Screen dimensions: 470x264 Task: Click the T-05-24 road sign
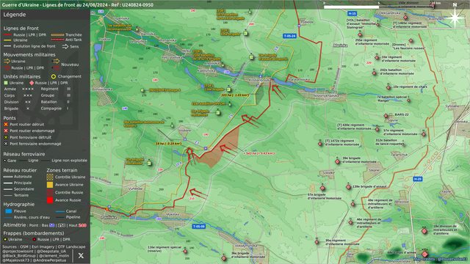click(x=289, y=36)
